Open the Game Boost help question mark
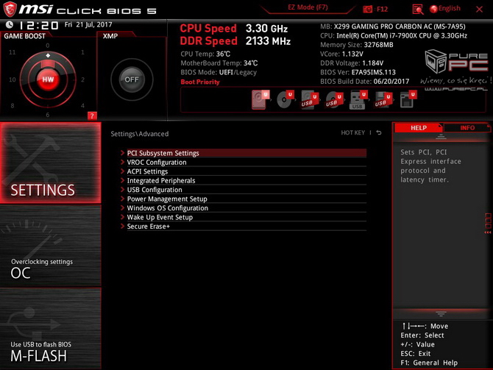 coord(92,115)
